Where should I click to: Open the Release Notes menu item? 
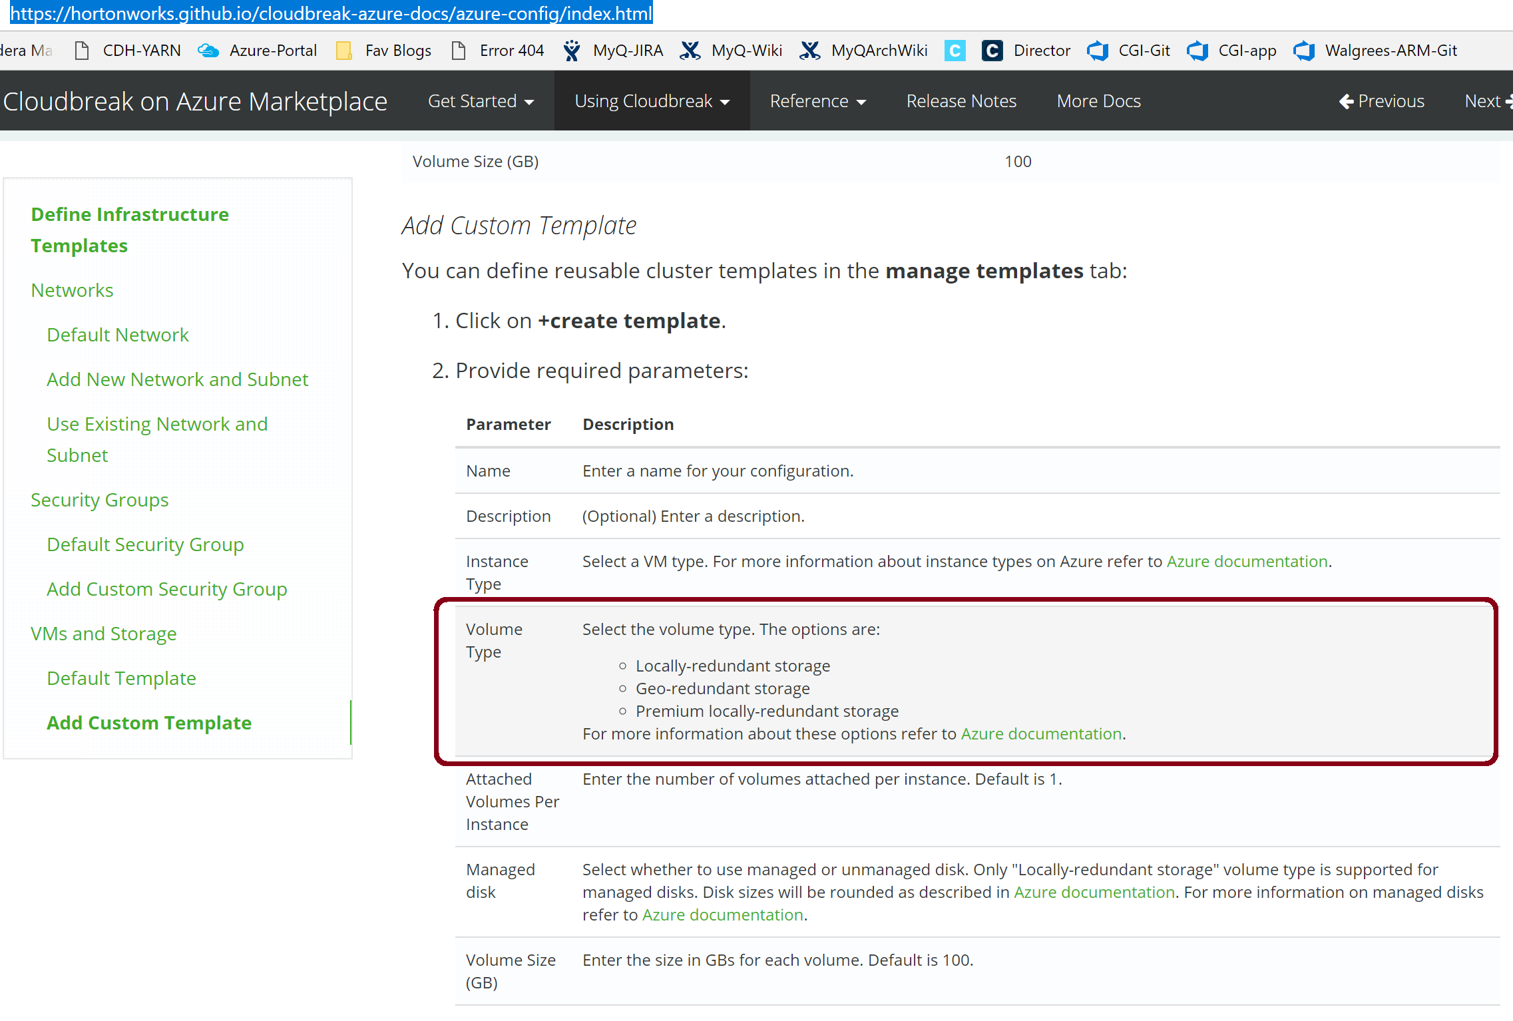(961, 101)
